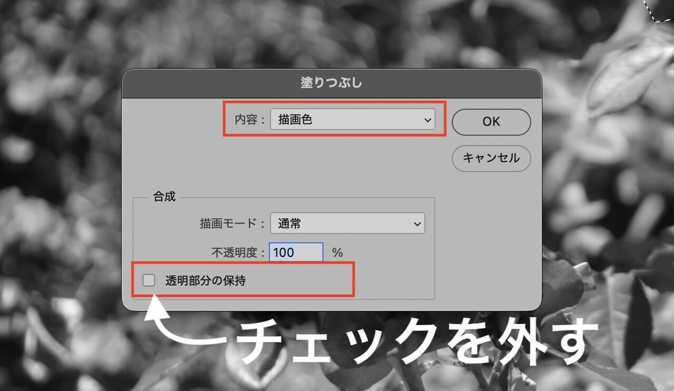The height and width of the screenshot is (391, 674).
Task: Click the OK button
Action: pos(491,122)
